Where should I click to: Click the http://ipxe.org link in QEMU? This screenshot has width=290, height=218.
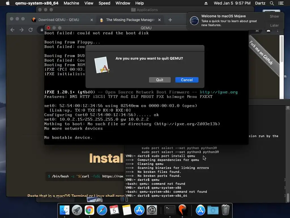[219, 92]
